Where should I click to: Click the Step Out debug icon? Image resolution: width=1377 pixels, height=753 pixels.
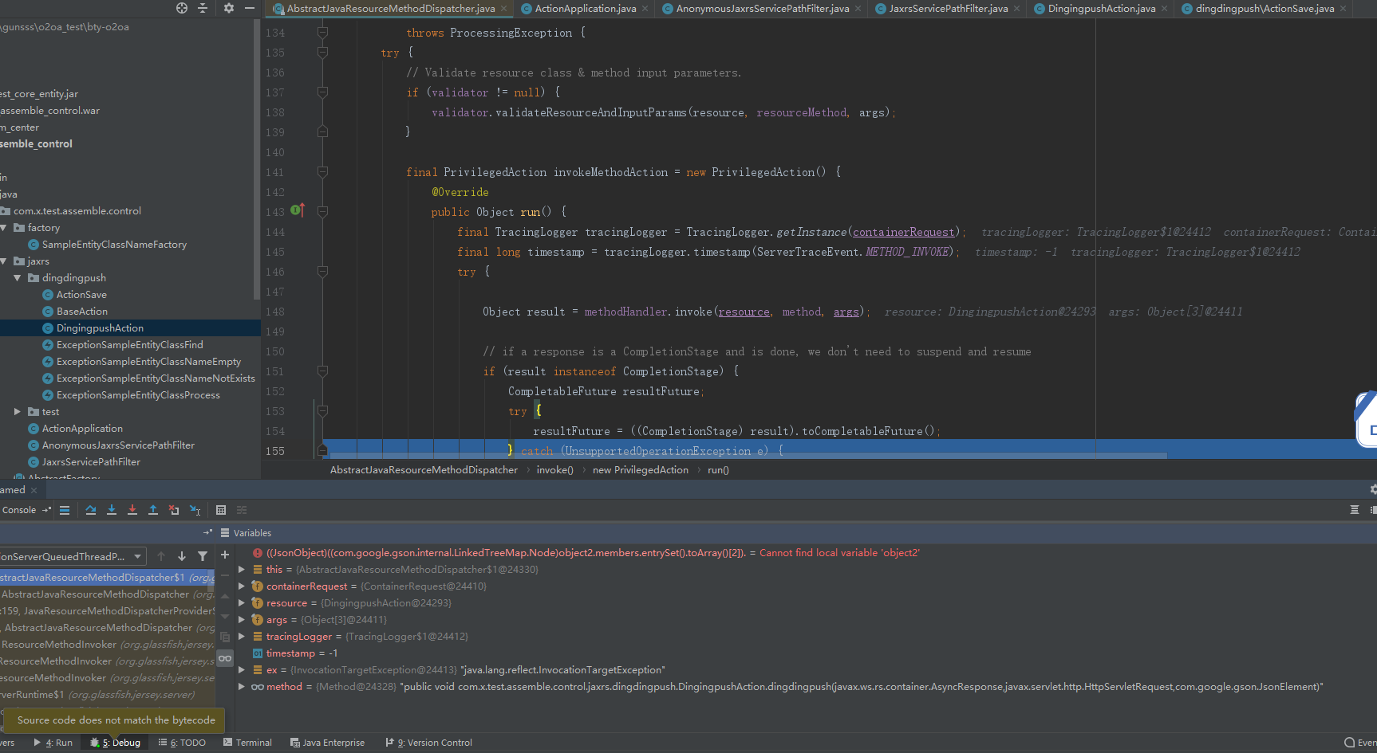(153, 510)
